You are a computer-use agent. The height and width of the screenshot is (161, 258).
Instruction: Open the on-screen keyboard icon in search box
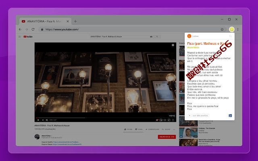point(151,37)
